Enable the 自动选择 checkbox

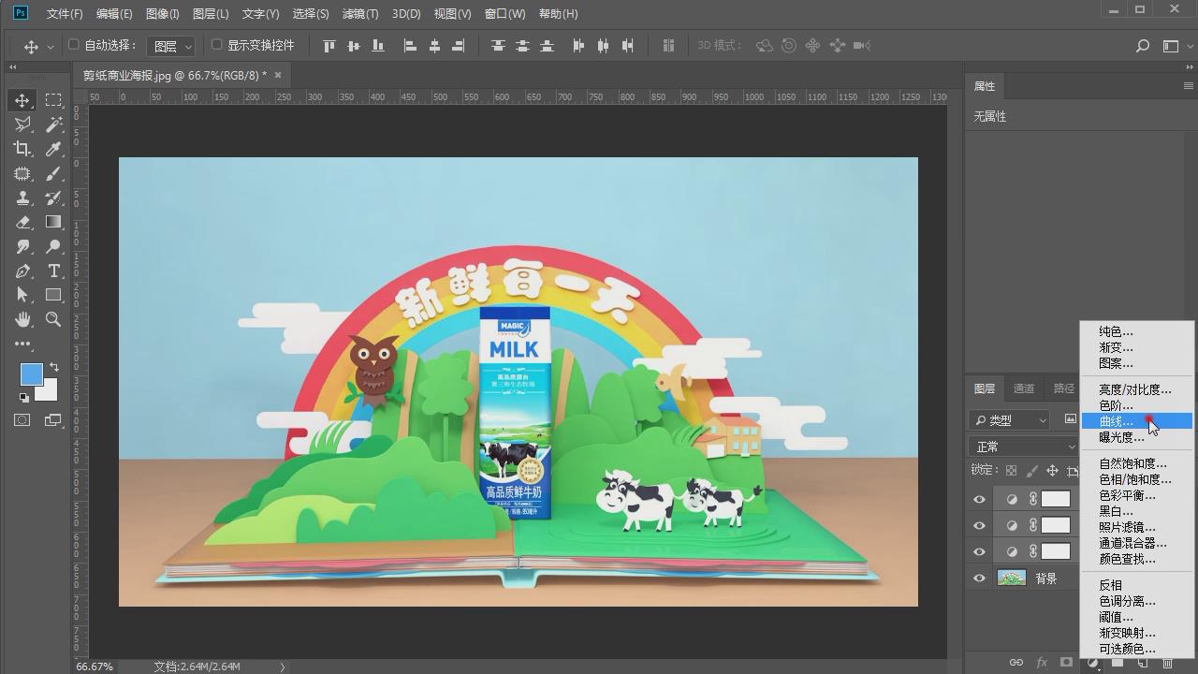(74, 45)
